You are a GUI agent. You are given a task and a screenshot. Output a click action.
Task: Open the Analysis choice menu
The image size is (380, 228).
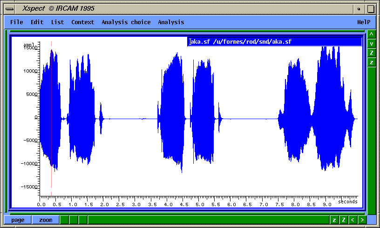pyautogui.click(x=126, y=22)
